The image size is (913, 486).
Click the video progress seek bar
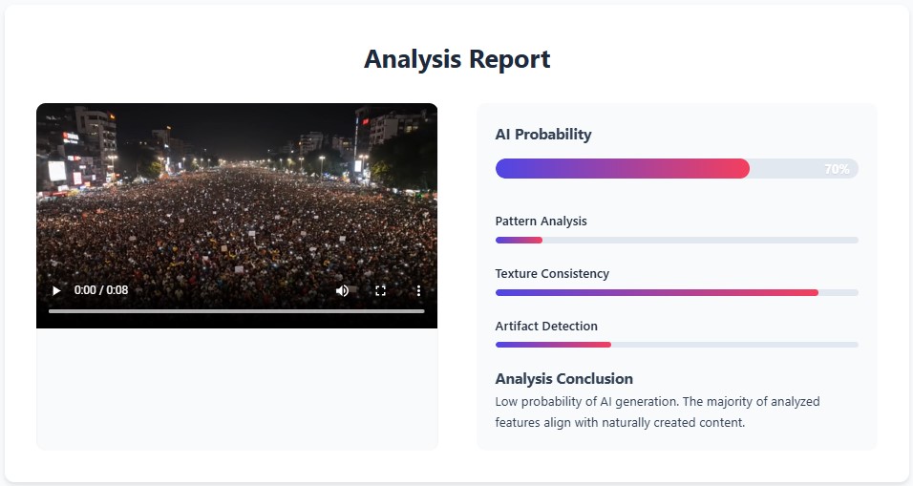pyautogui.click(x=237, y=311)
